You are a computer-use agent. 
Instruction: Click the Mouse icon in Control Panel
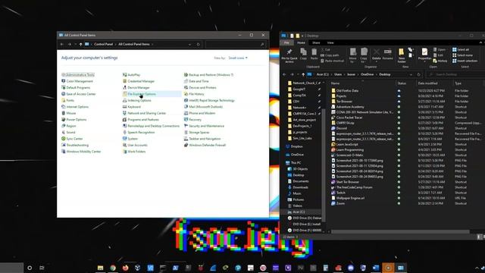(64, 113)
